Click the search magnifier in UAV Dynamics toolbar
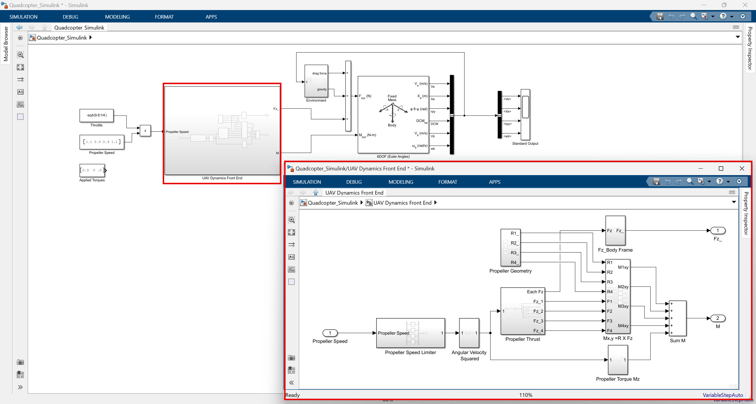Viewport: 756px width, 404px height. [x=690, y=182]
